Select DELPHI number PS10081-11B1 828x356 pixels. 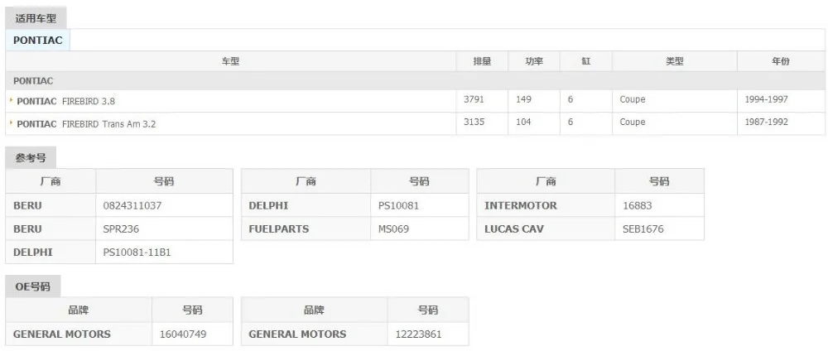(x=137, y=253)
